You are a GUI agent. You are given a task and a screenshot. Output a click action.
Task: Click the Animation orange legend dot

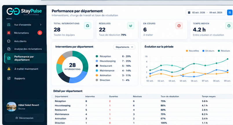coord(97,75)
